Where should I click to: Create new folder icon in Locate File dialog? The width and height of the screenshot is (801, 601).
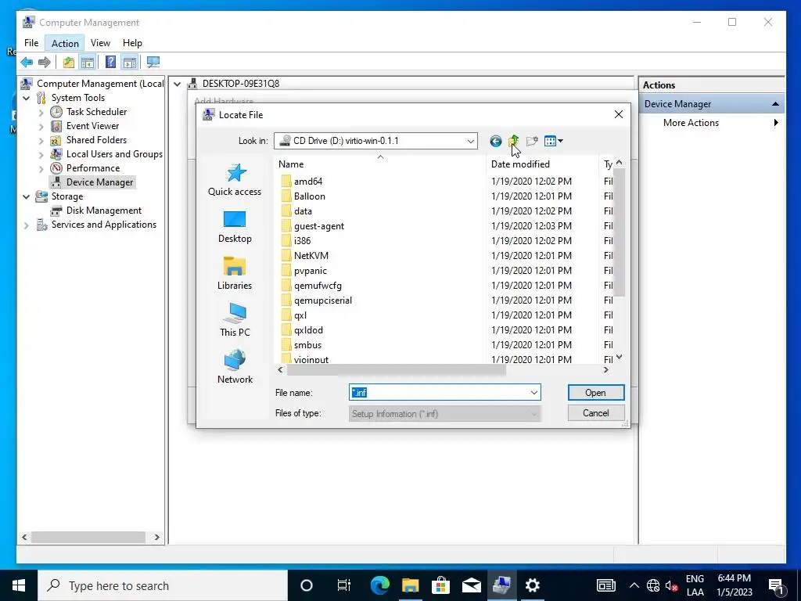click(x=532, y=141)
